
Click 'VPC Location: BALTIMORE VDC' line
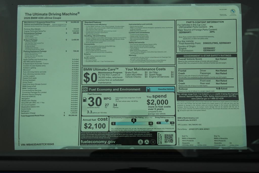(189, 125)
